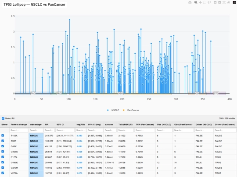Uncheck Show for the V272A row
This screenshot has width=237, height=177.
3,173
